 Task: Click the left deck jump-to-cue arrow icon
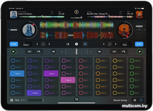tap(39, 52)
